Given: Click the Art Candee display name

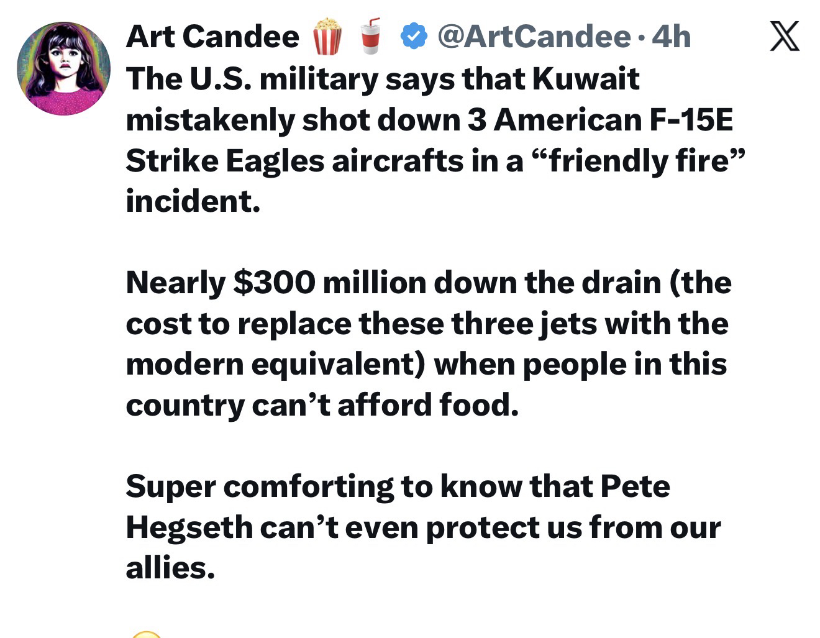Looking at the screenshot, I should point(212,36).
